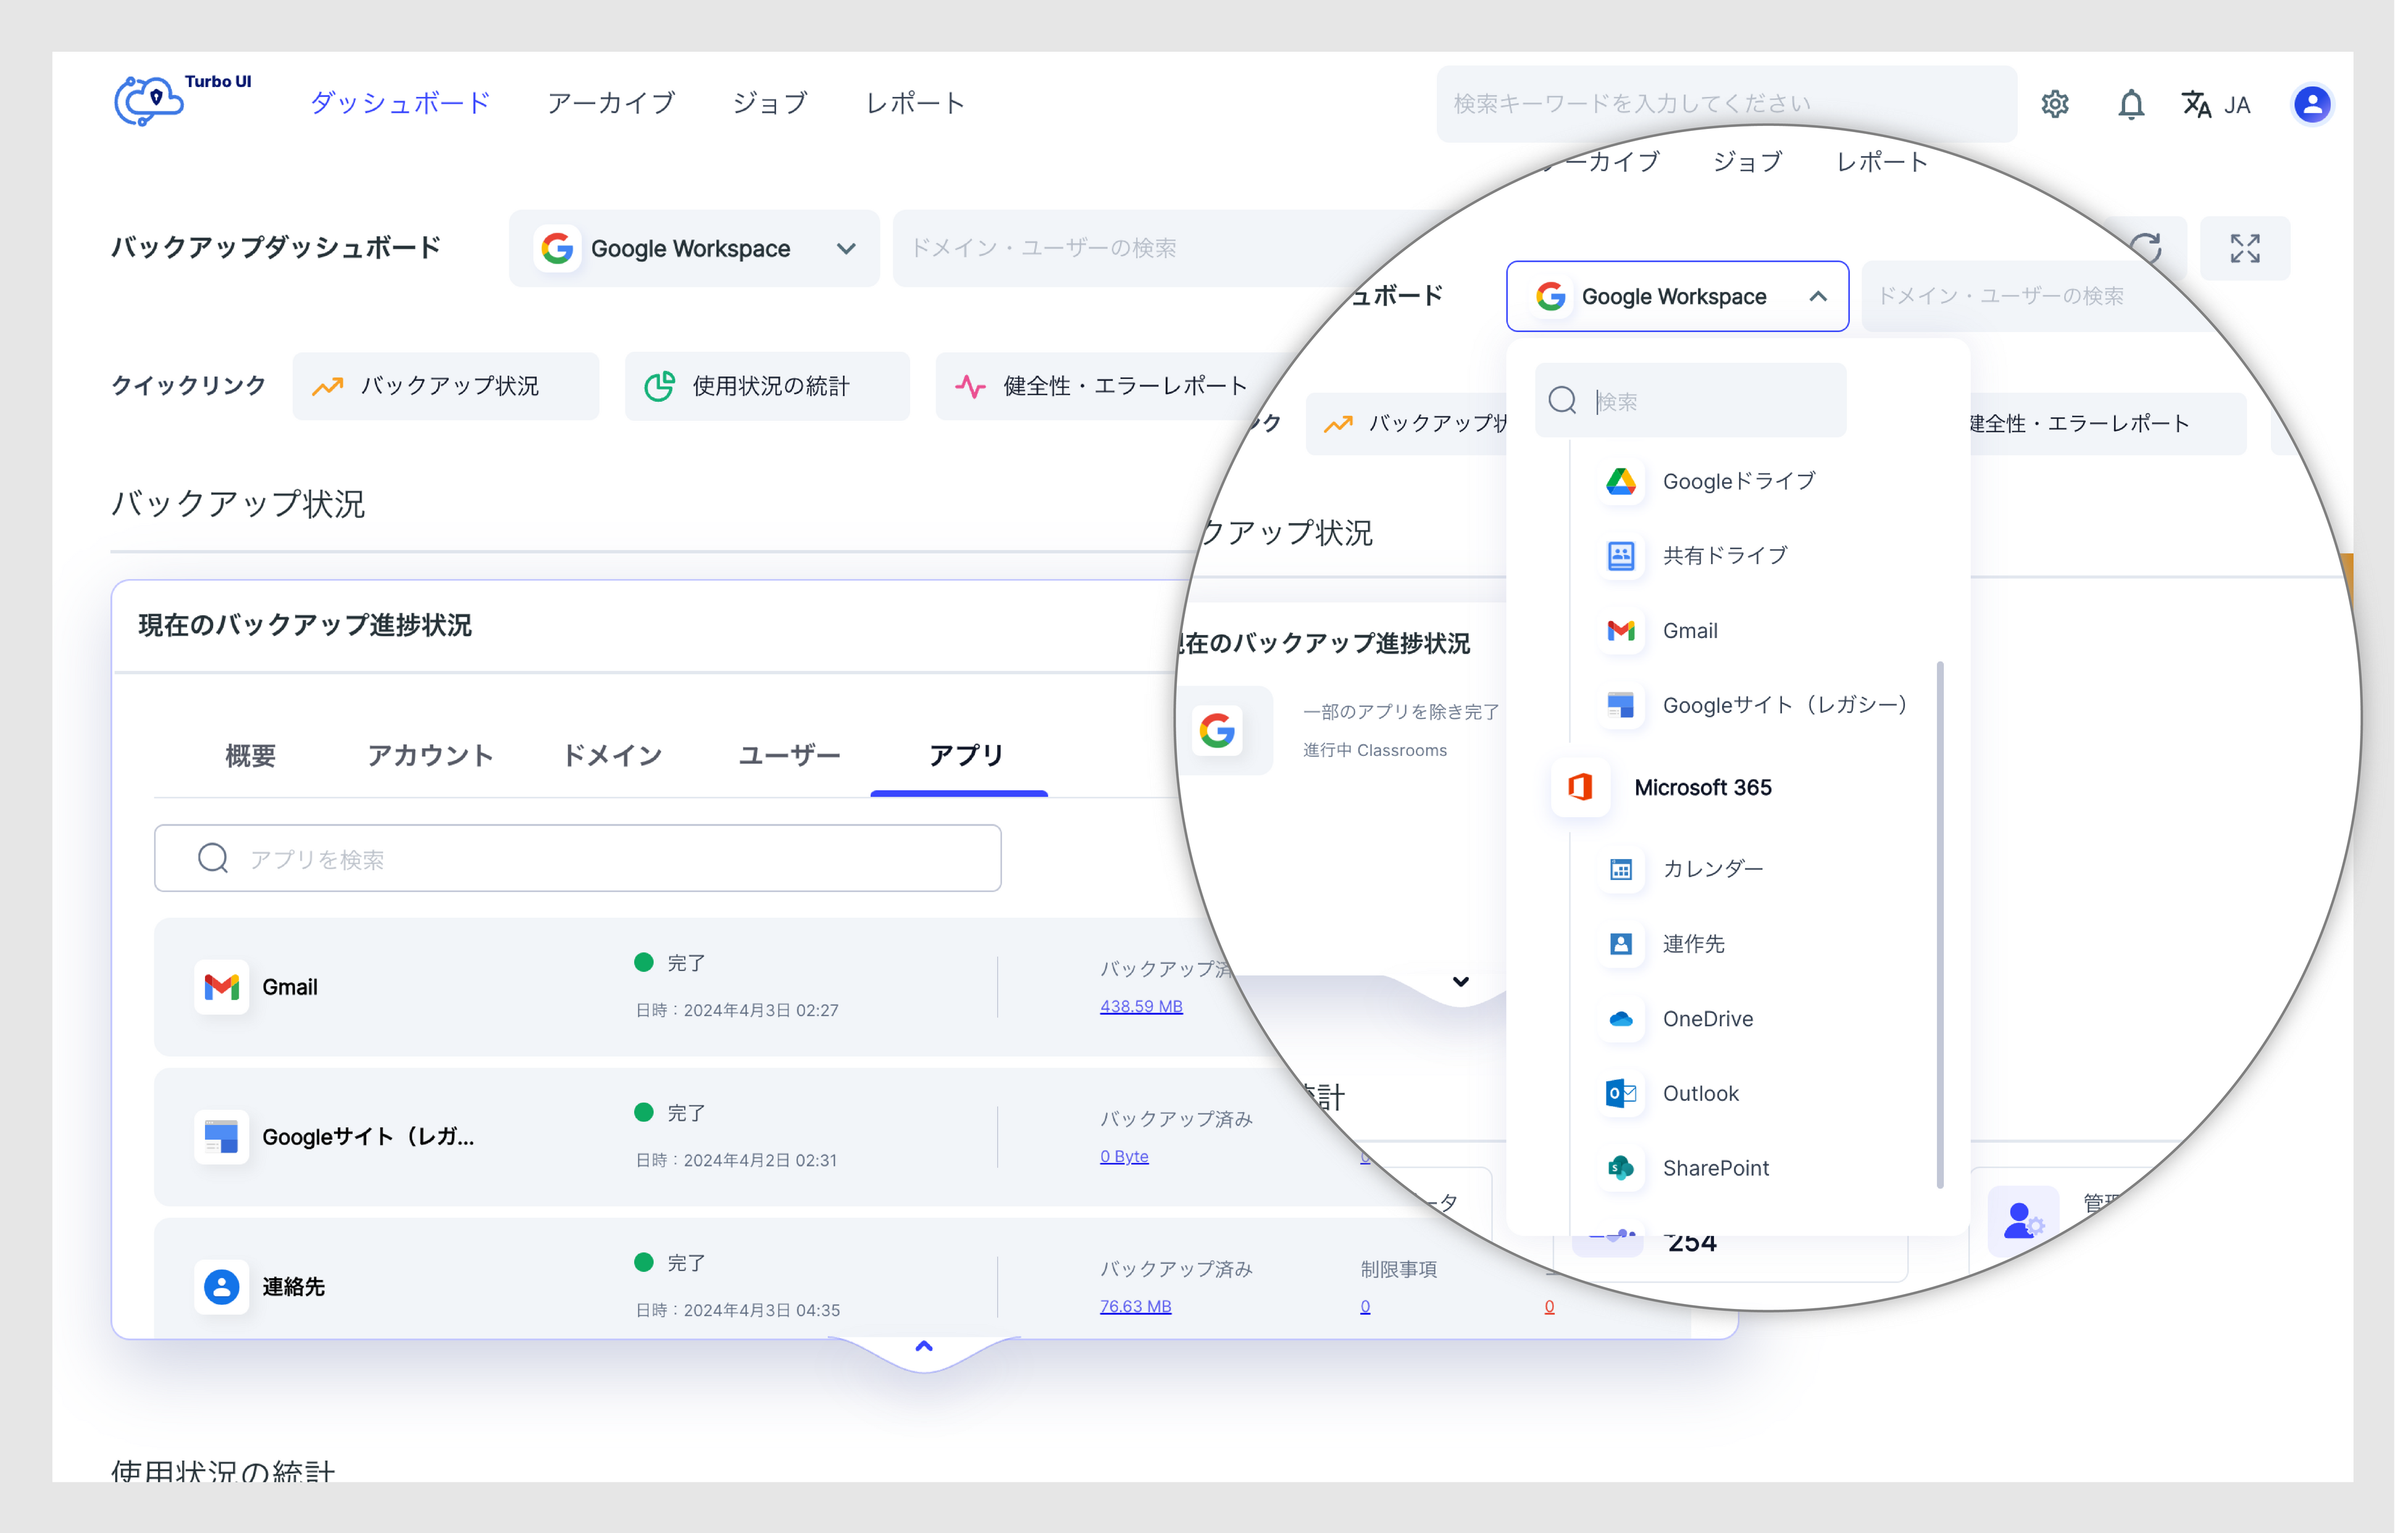This screenshot has height=1533, width=2408.
Task: Collapse the backup progress panel with the up chevron
Action: pos(924,1347)
